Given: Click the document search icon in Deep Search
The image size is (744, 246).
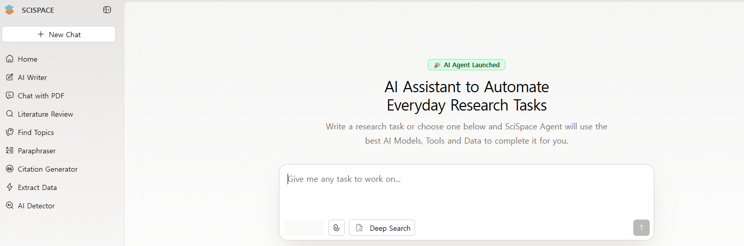Looking at the screenshot, I should tap(360, 228).
